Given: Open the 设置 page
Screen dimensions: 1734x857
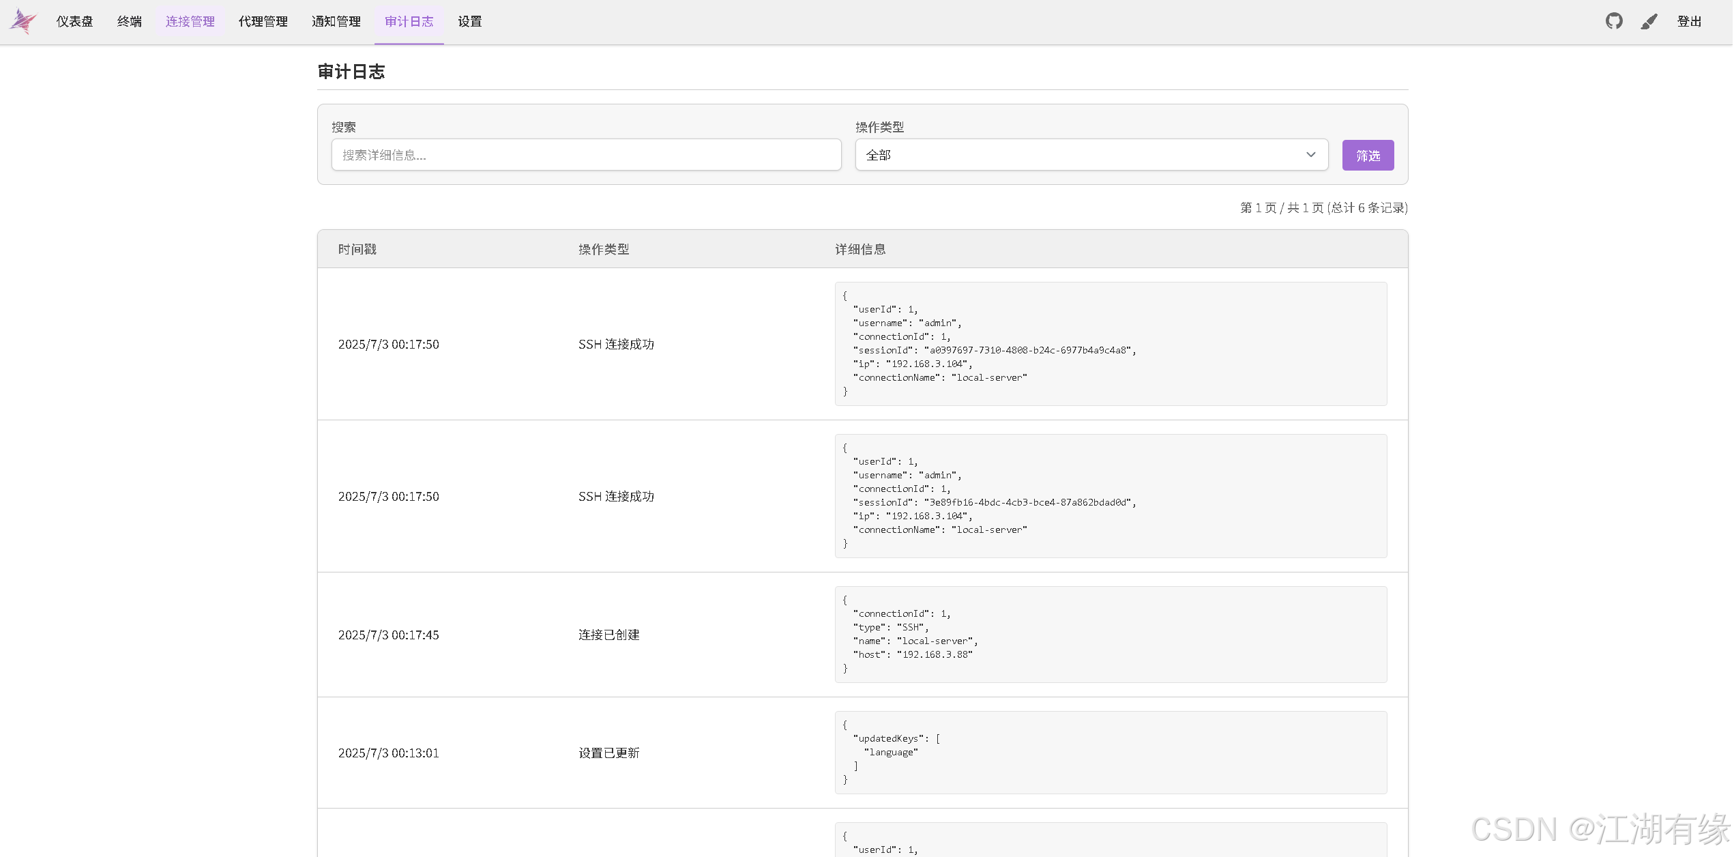Looking at the screenshot, I should tap(469, 22).
